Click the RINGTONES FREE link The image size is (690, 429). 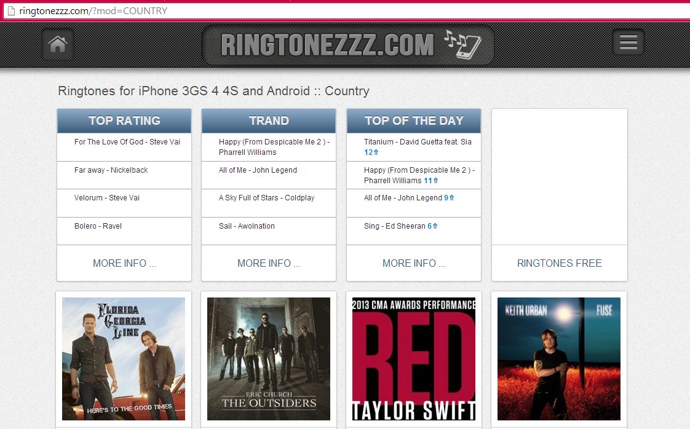[x=559, y=263]
